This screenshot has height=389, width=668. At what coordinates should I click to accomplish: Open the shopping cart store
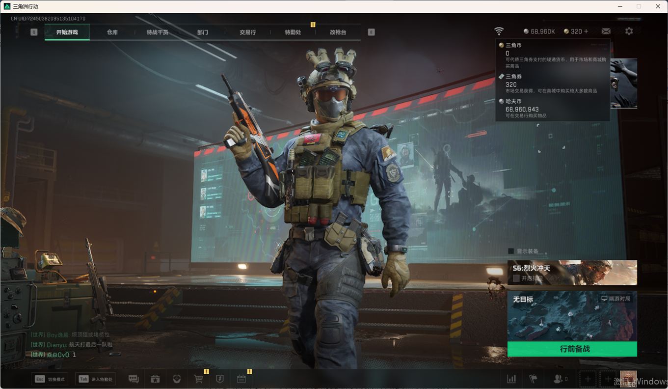point(199,379)
